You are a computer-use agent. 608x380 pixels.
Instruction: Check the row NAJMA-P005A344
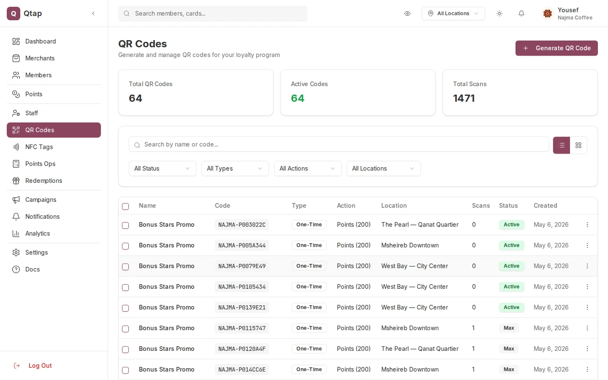coord(125,246)
